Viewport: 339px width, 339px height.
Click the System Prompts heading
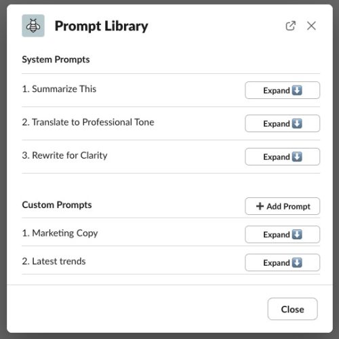56,60
